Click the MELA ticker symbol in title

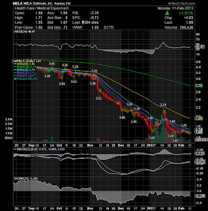[16, 3]
